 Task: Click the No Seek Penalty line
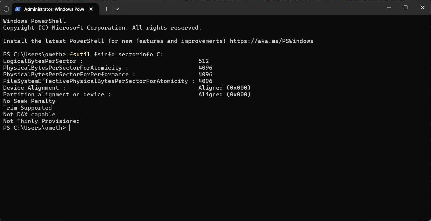[x=29, y=101]
